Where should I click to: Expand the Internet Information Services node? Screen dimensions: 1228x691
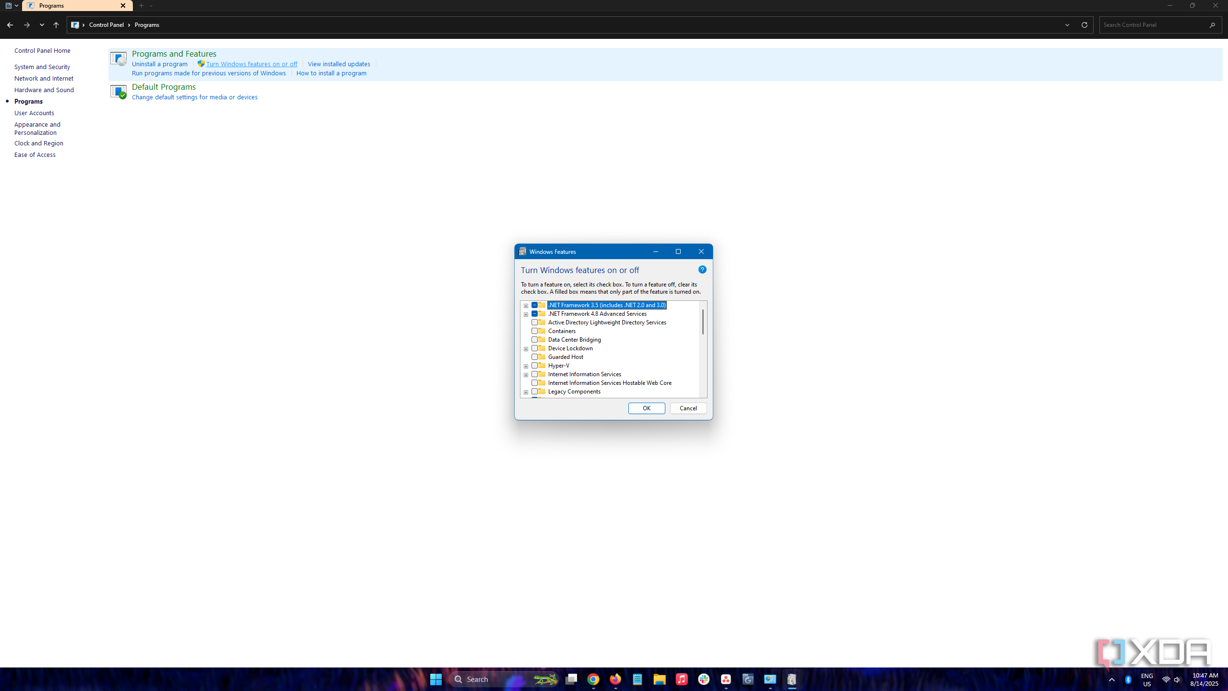point(526,375)
